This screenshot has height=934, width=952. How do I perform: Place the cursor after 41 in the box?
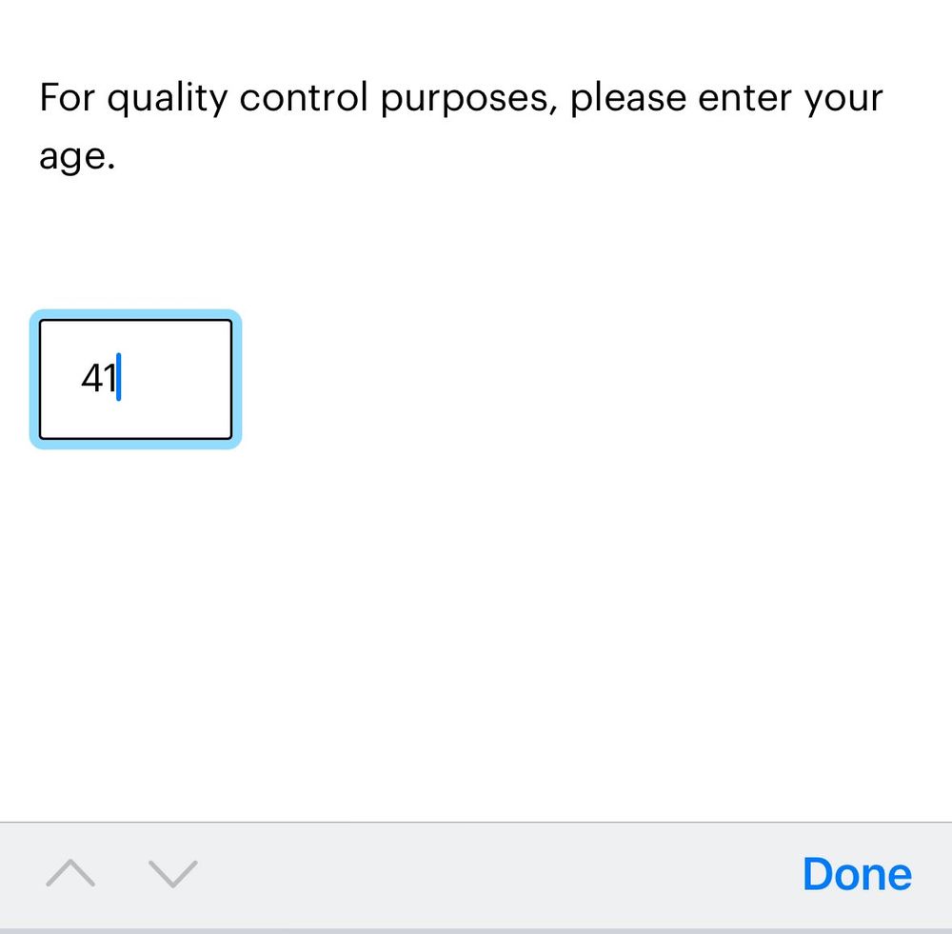118,377
